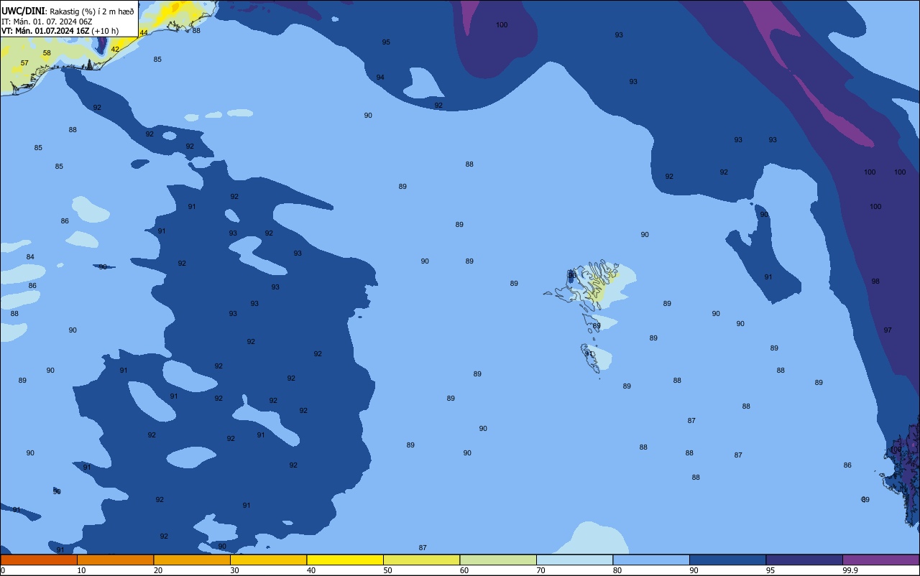
Task: Select the dark indigo 95–99.9 legend swatch
Action: click(804, 559)
